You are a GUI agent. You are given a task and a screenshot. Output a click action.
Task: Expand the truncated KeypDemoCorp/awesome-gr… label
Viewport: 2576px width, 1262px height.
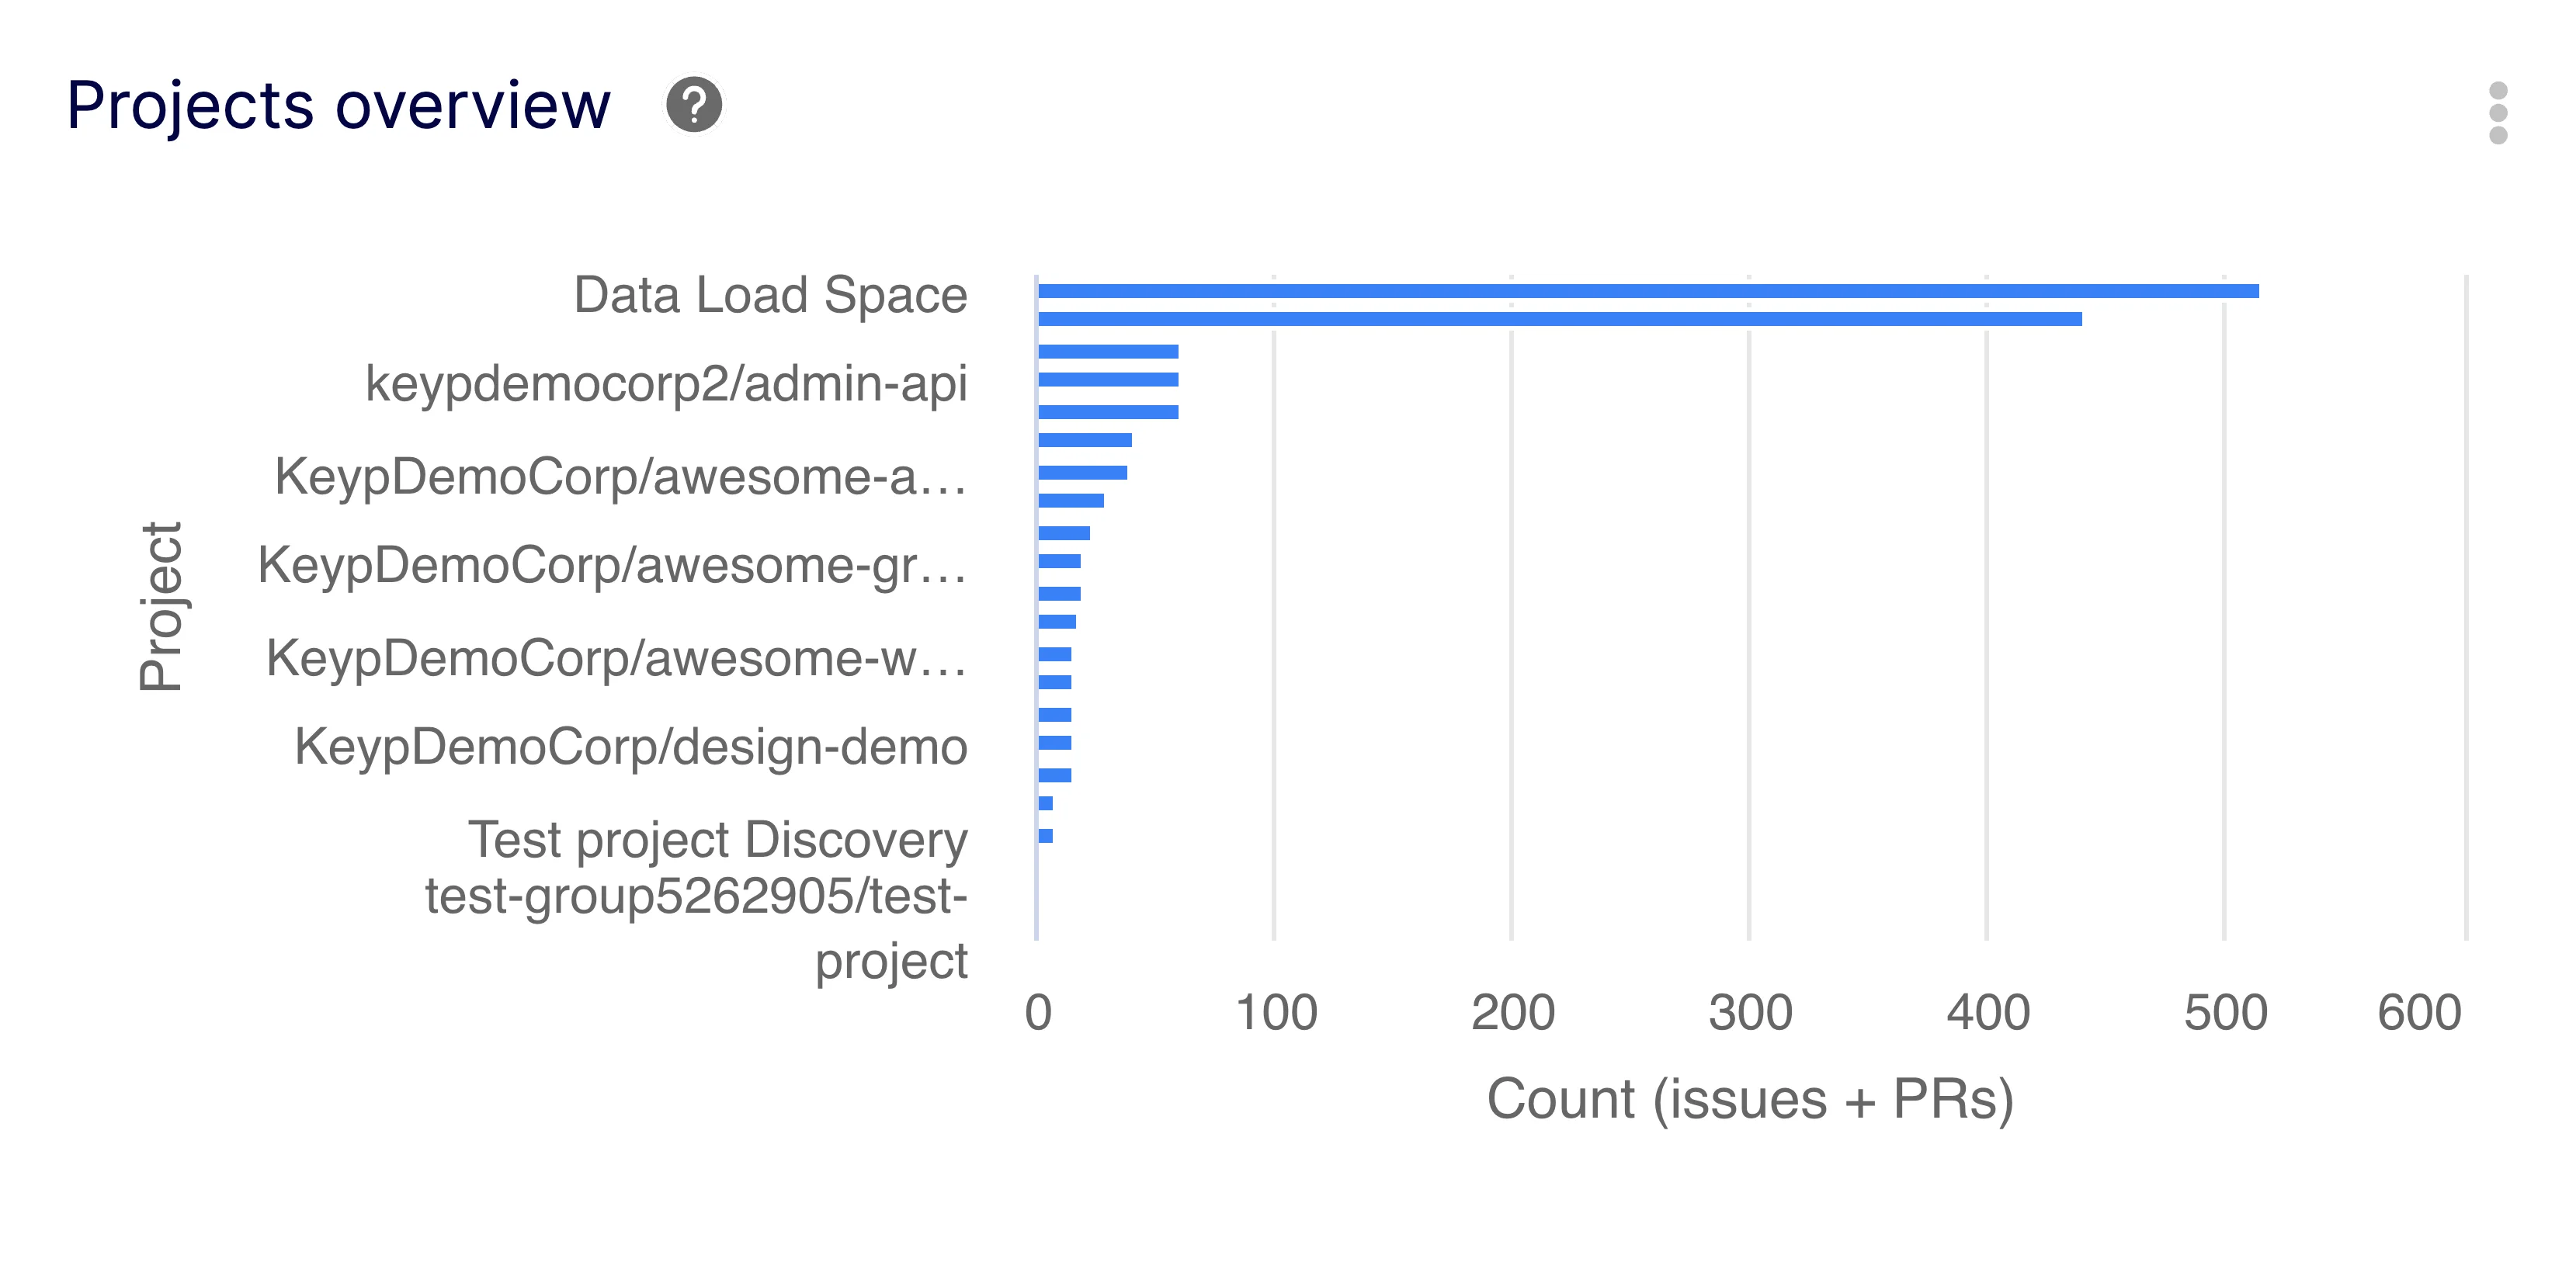610,566
